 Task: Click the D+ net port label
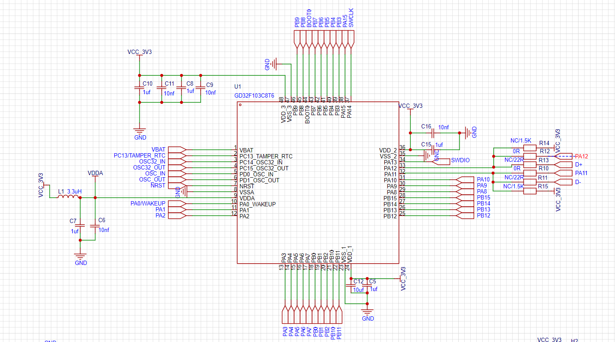coord(579,164)
